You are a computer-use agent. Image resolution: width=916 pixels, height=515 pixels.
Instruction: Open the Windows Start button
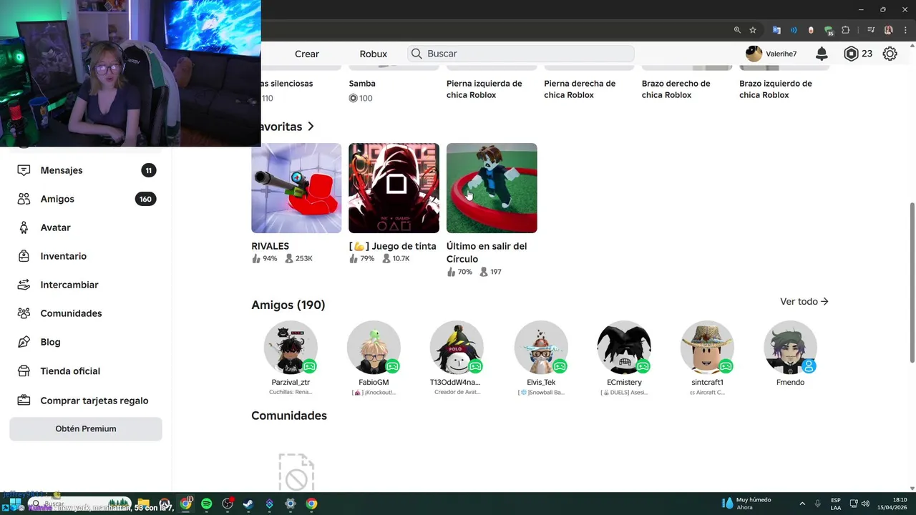click(x=15, y=504)
